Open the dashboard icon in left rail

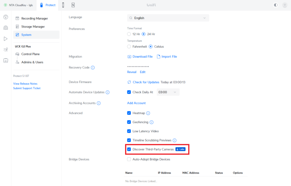[6, 17]
